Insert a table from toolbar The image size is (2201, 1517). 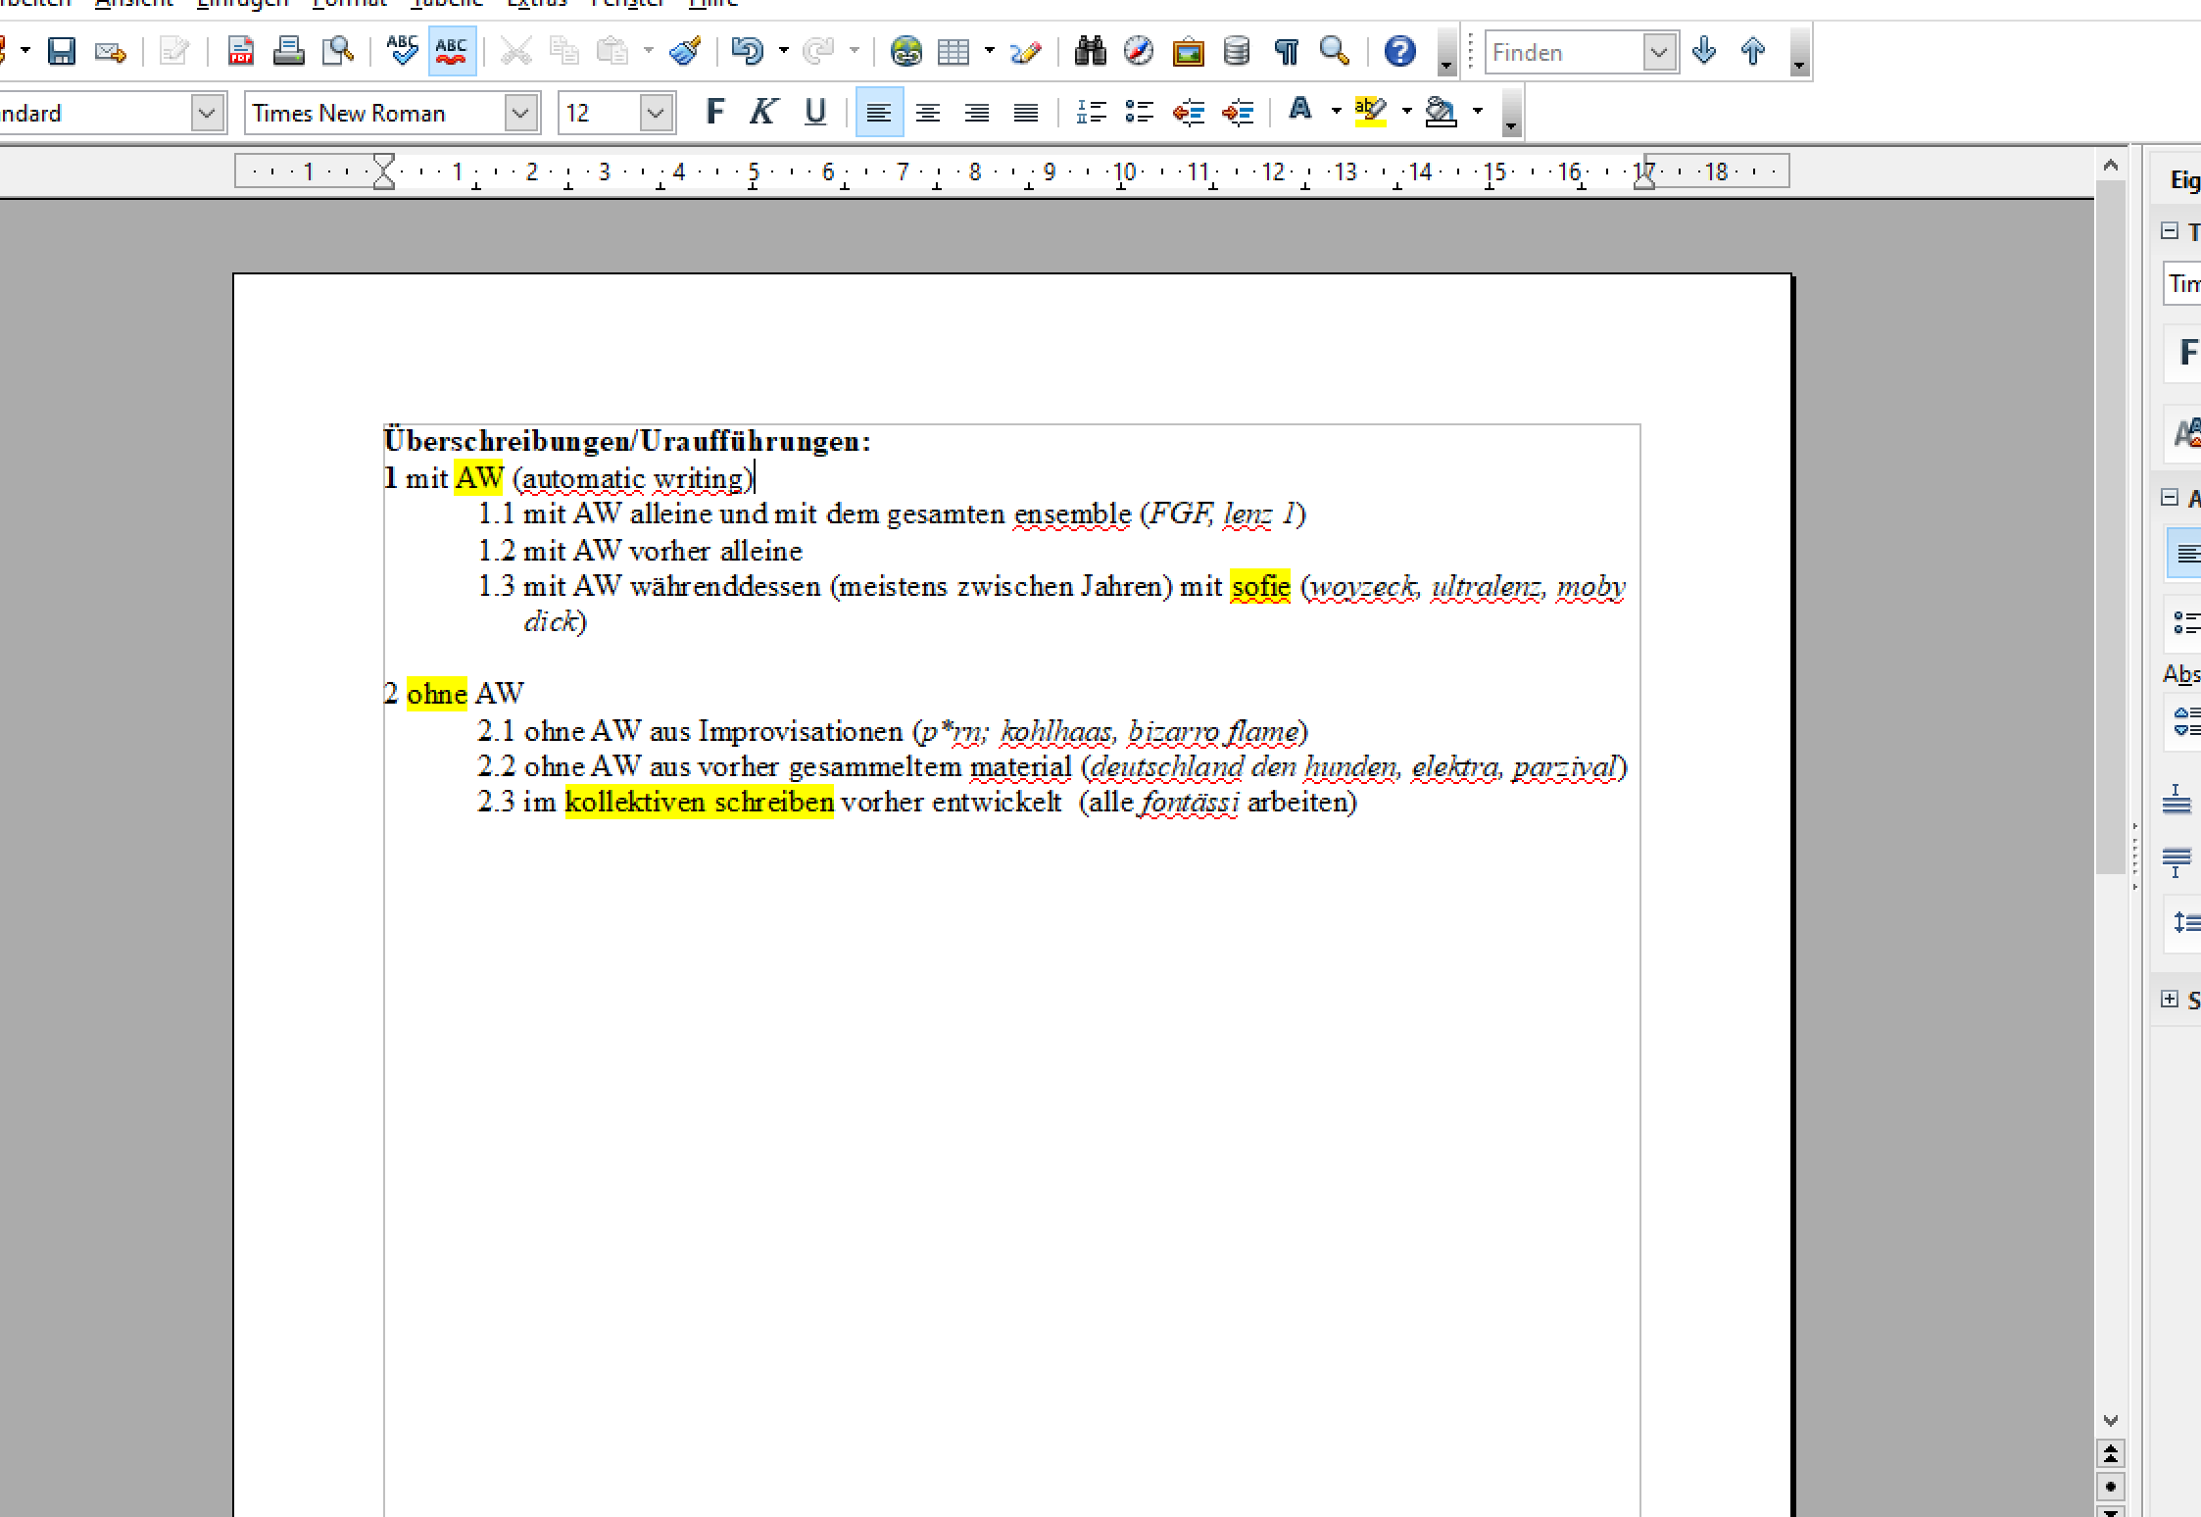[953, 51]
